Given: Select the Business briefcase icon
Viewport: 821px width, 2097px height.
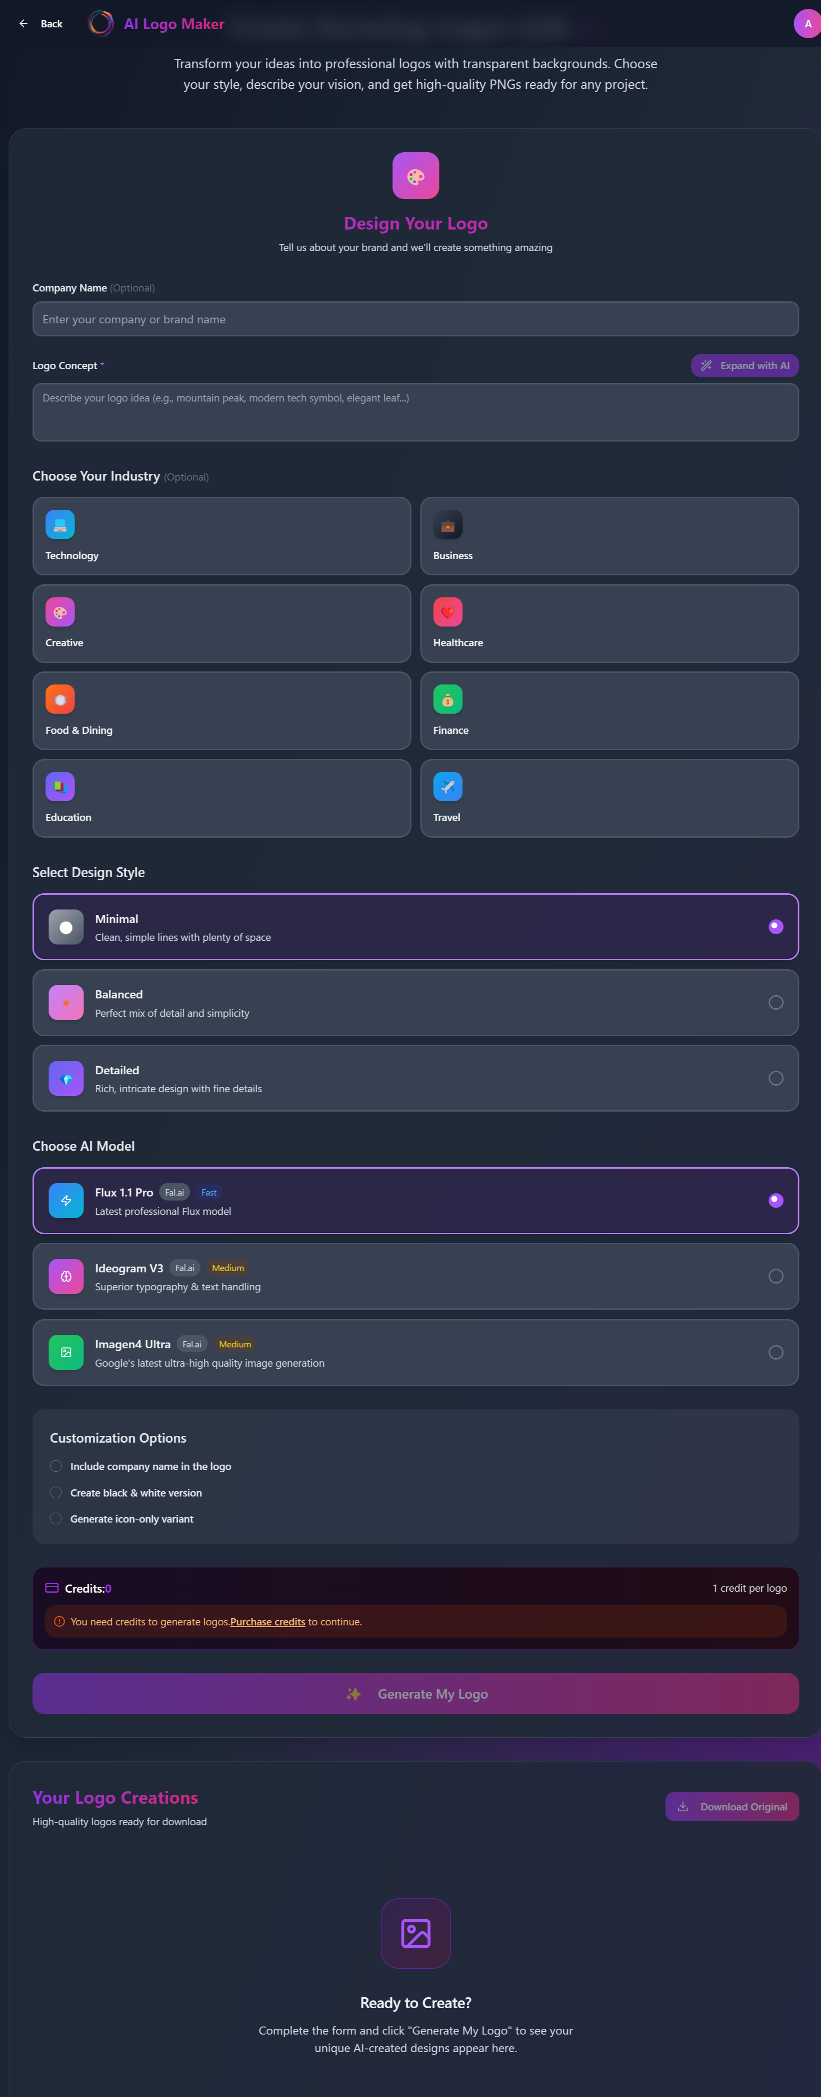Looking at the screenshot, I should (448, 524).
